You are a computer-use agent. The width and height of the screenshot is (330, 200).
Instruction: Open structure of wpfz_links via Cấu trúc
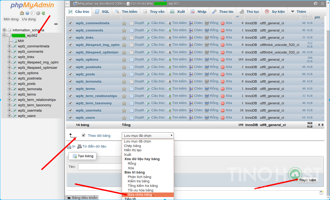[x=155, y=37]
